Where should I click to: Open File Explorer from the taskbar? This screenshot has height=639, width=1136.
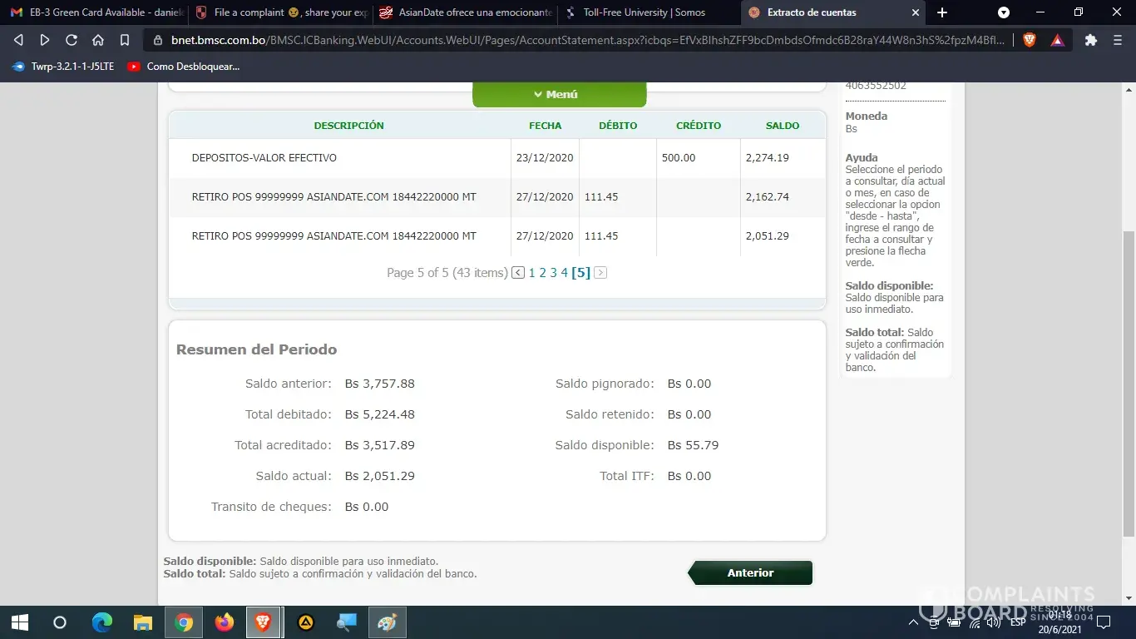(143, 622)
